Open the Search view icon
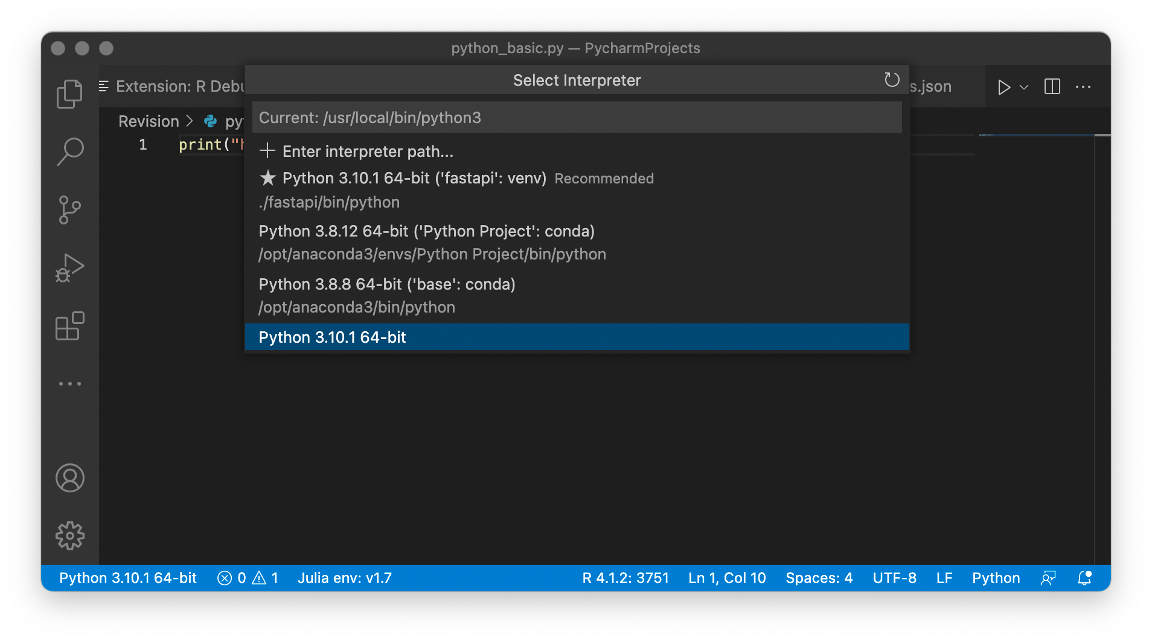Screen dimensions: 1152x642 pyautogui.click(x=69, y=151)
